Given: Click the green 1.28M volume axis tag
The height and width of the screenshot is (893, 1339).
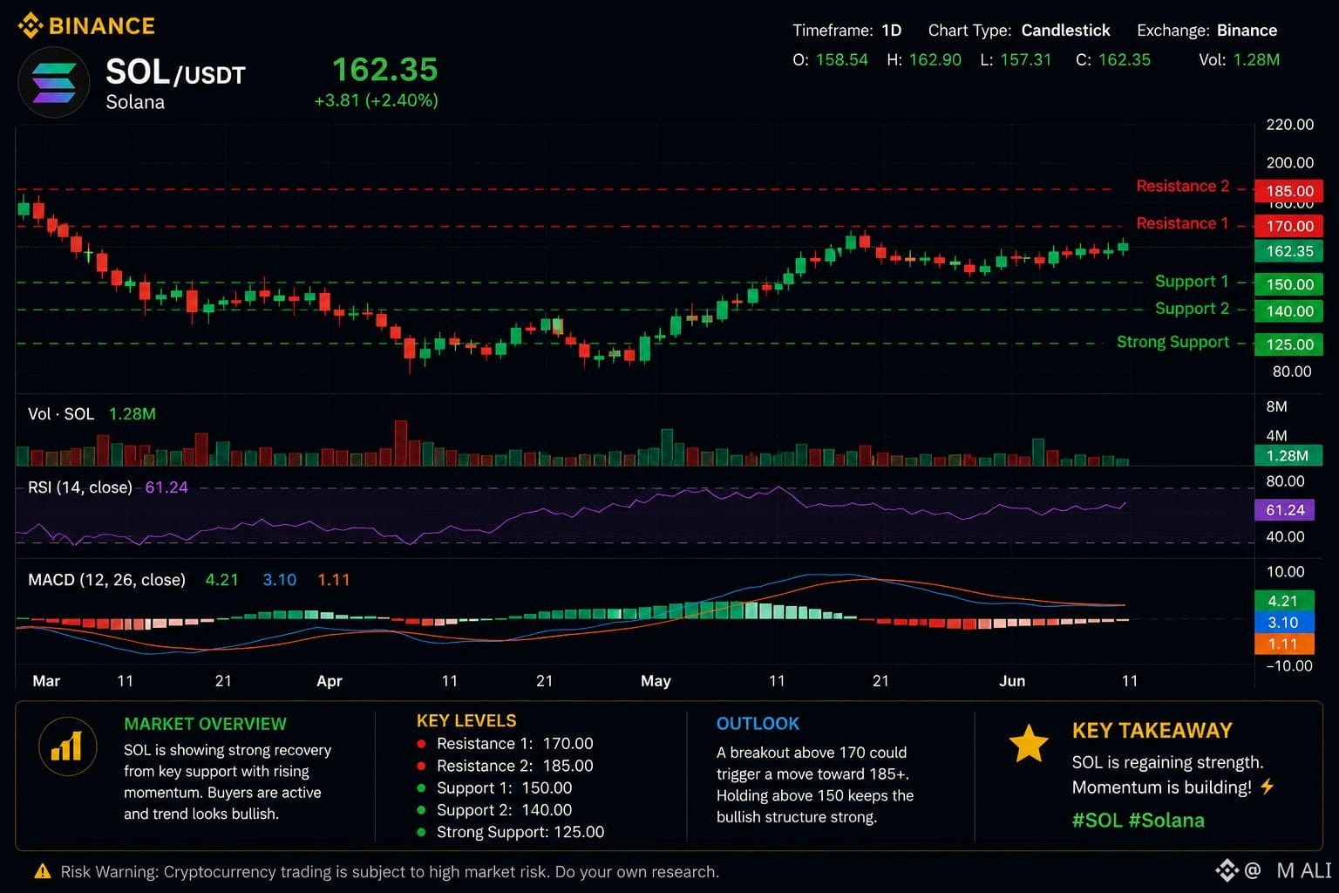Looking at the screenshot, I should [1288, 456].
